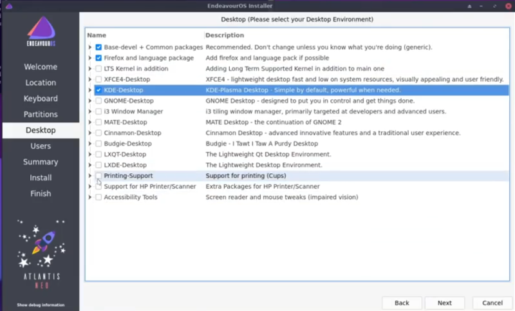Click Show debug information link
Image resolution: width=515 pixels, height=311 pixels.
point(40,305)
